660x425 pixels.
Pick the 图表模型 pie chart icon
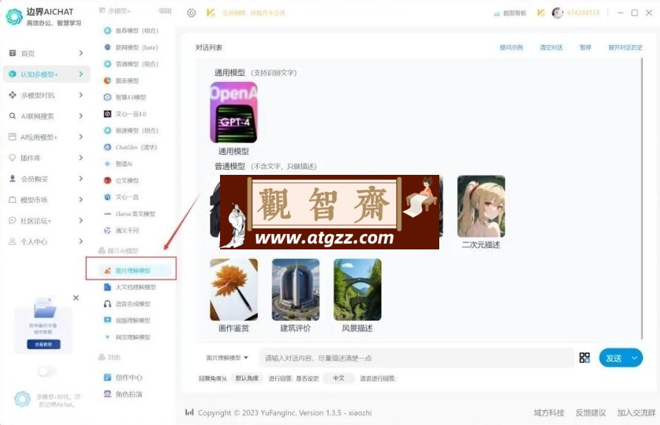click(107, 80)
